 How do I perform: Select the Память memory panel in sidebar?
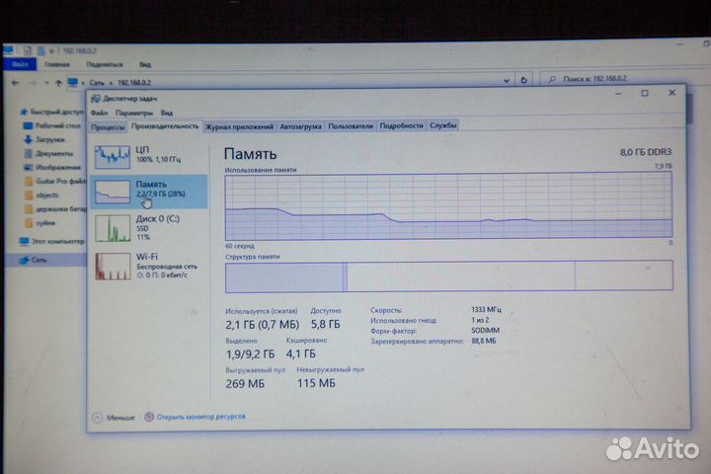(149, 192)
